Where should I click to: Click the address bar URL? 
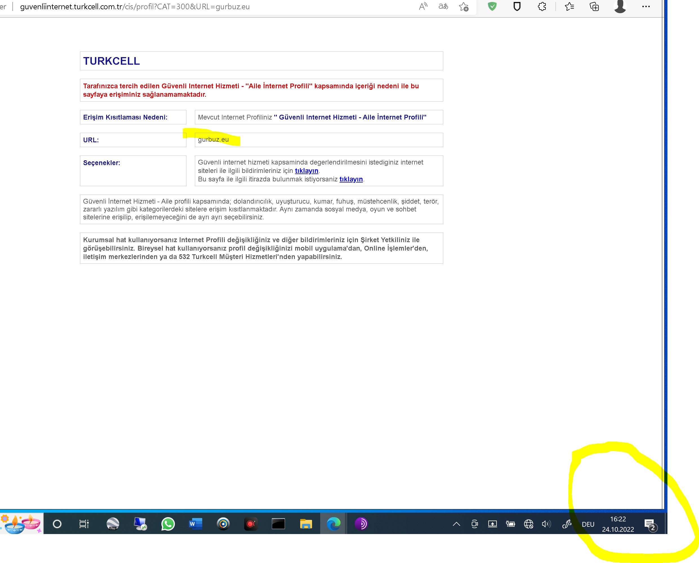click(135, 7)
